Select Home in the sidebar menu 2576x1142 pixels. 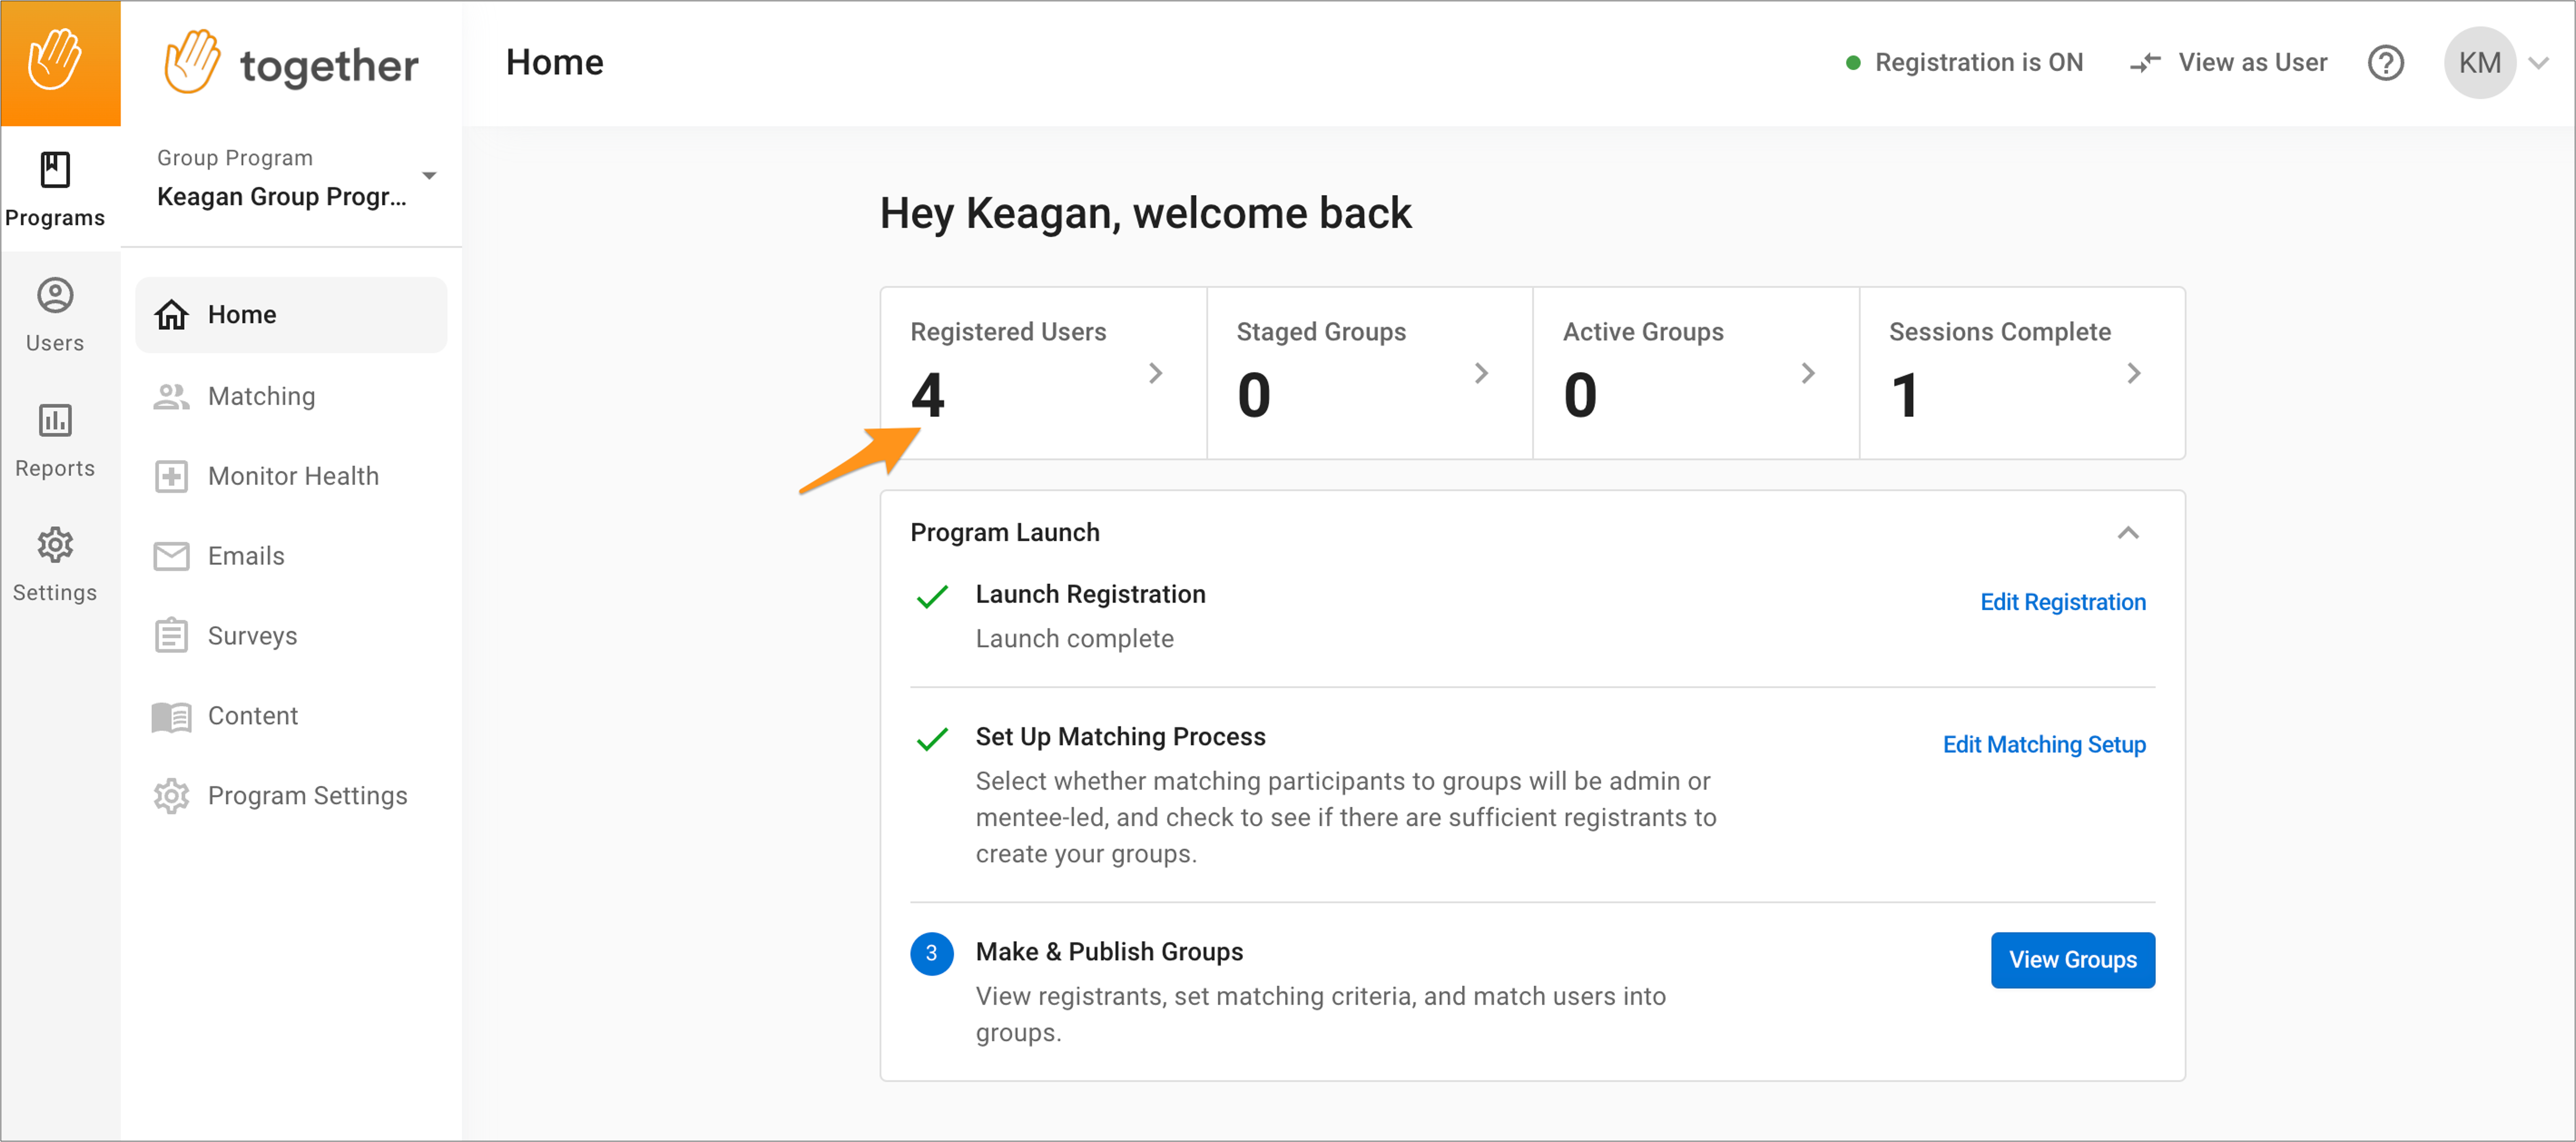coord(291,315)
